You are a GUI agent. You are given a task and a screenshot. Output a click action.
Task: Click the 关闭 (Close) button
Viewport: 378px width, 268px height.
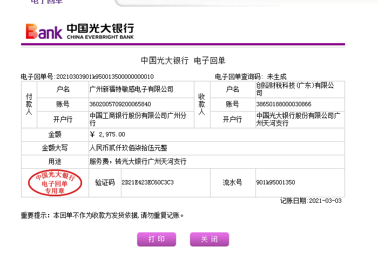click(x=209, y=239)
